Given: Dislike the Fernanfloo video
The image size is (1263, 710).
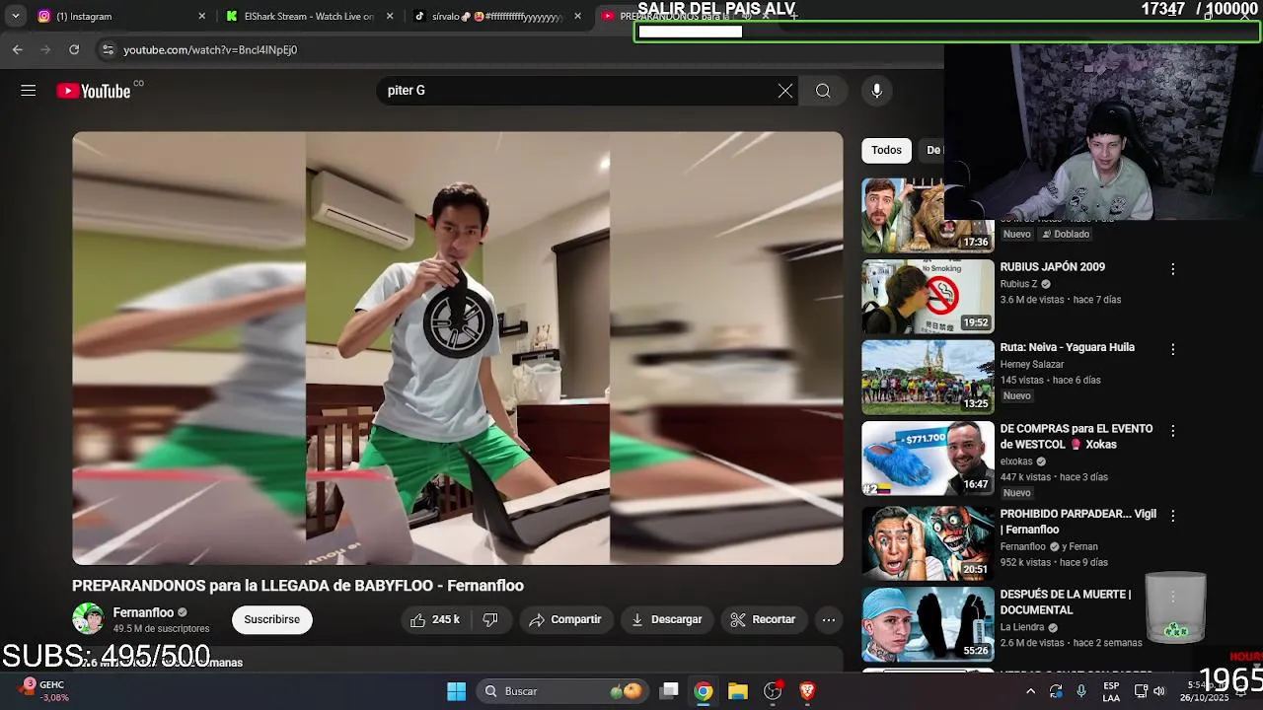Looking at the screenshot, I should point(490,619).
